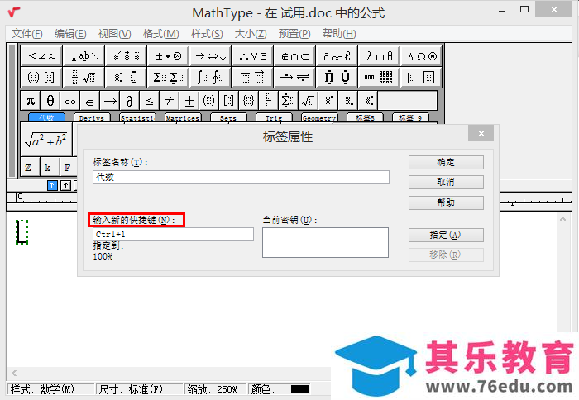Open the 预置(P) menu
The height and width of the screenshot is (400, 579).
pos(294,34)
